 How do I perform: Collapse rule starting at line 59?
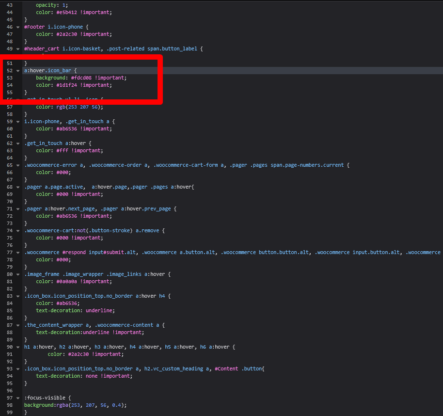(18, 121)
